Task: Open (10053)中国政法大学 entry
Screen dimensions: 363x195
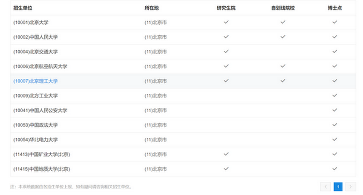Action: [35, 125]
